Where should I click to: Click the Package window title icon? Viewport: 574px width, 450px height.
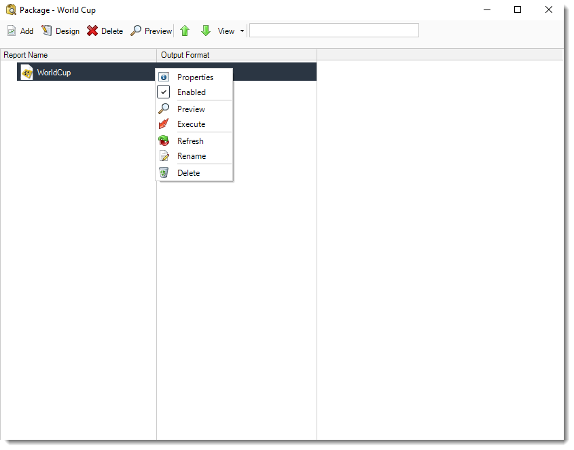click(x=12, y=10)
